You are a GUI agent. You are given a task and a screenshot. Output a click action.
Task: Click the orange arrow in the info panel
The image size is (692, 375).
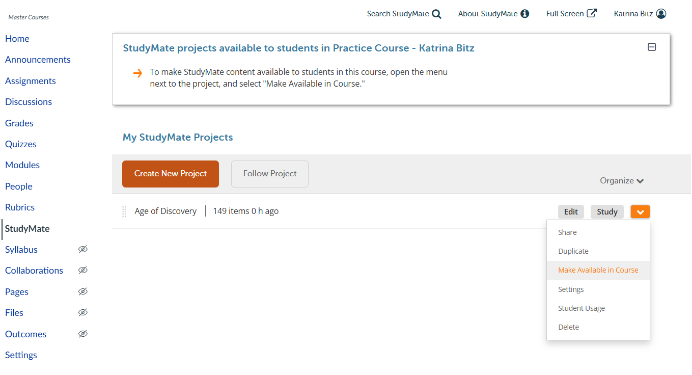pos(137,73)
